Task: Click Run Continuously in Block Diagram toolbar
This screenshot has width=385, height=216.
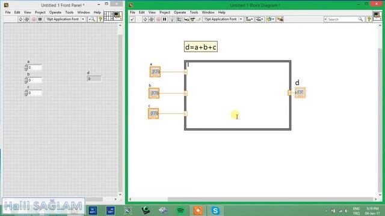Action: pos(152,19)
